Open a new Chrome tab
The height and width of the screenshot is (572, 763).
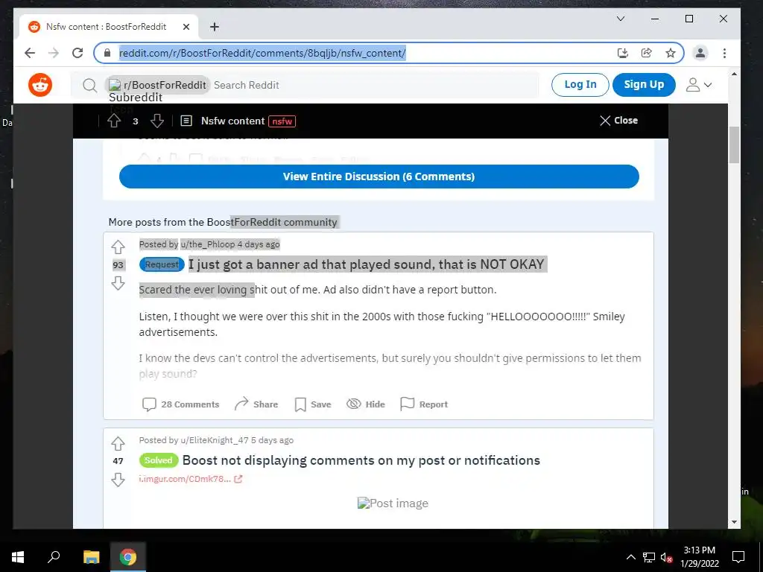(214, 27)
